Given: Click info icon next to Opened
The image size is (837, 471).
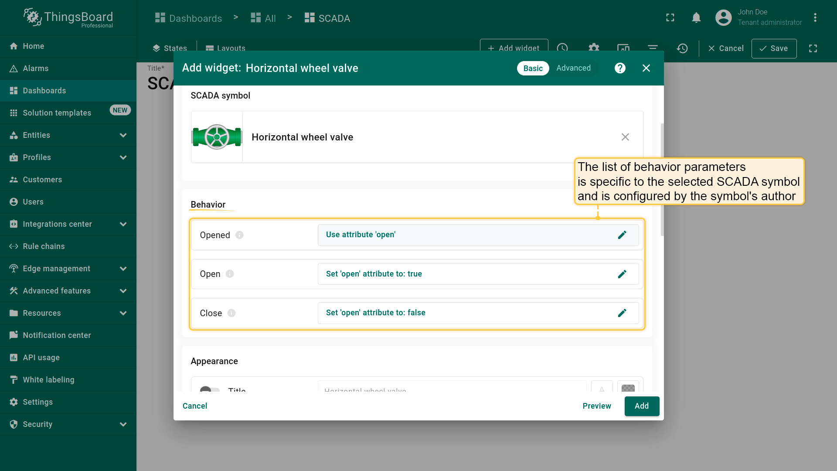Looking at the screenshot, I should (x=239, y=235).
